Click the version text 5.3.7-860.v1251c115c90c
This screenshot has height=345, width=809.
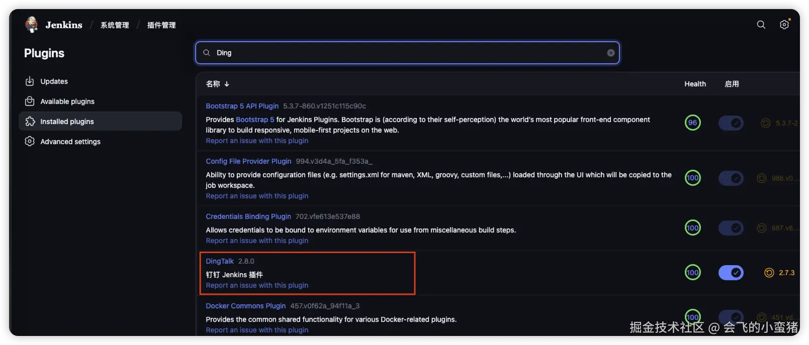pos(324,106)
